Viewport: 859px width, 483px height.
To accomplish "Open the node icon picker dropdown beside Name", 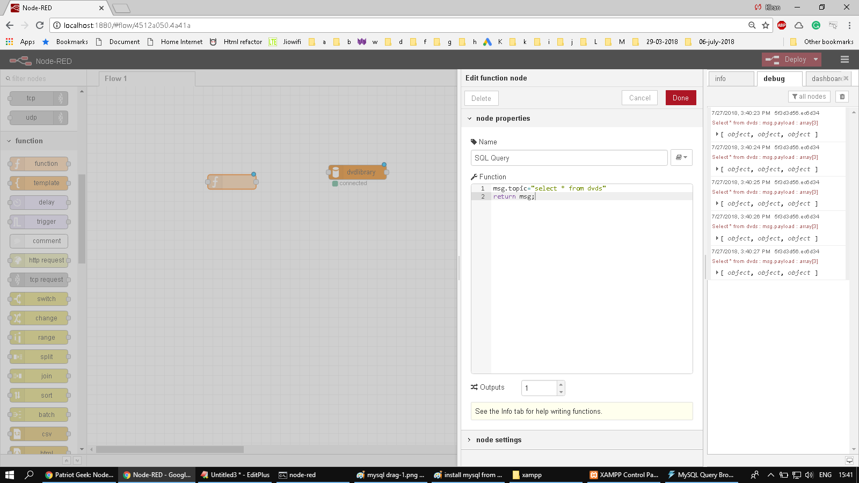I will pyautogui.click(x=681, y=157).
